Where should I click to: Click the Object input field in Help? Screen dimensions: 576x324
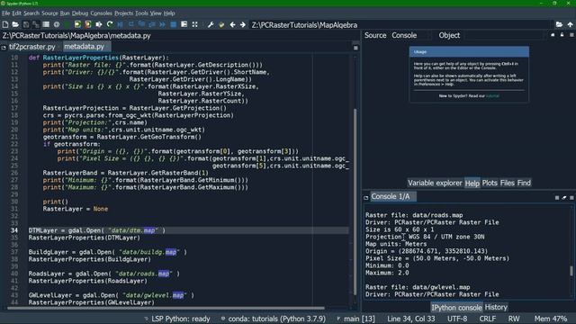[505, 35]
